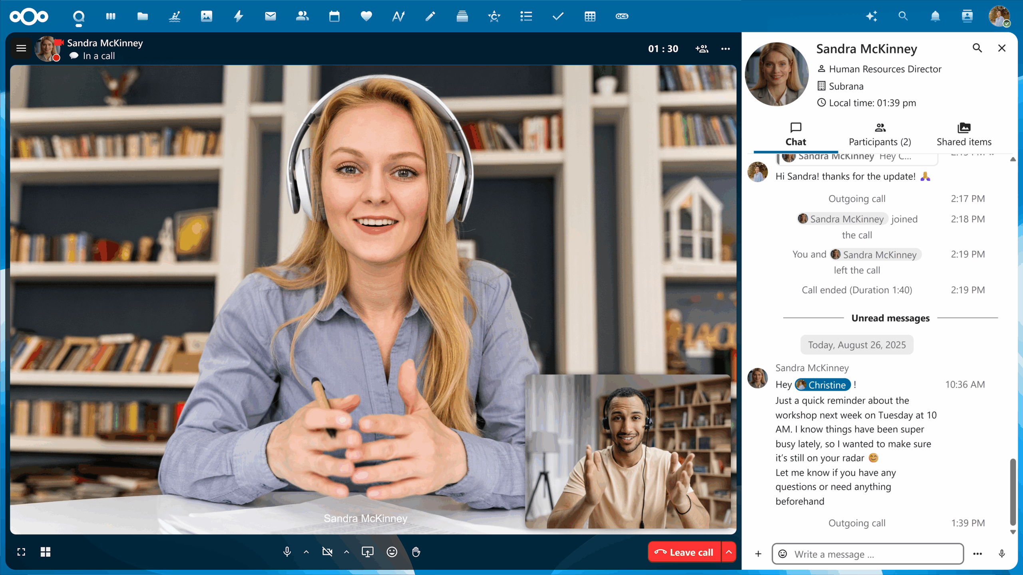Open the emoji reactions icon
This screenshot has height=575, width=1023.
(x=392, y=552)
